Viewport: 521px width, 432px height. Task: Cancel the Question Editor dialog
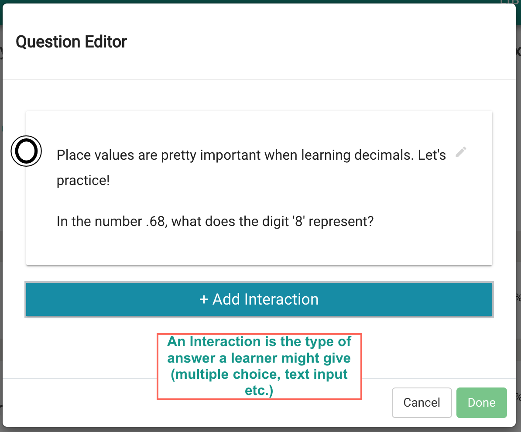[x=422, y=402]
